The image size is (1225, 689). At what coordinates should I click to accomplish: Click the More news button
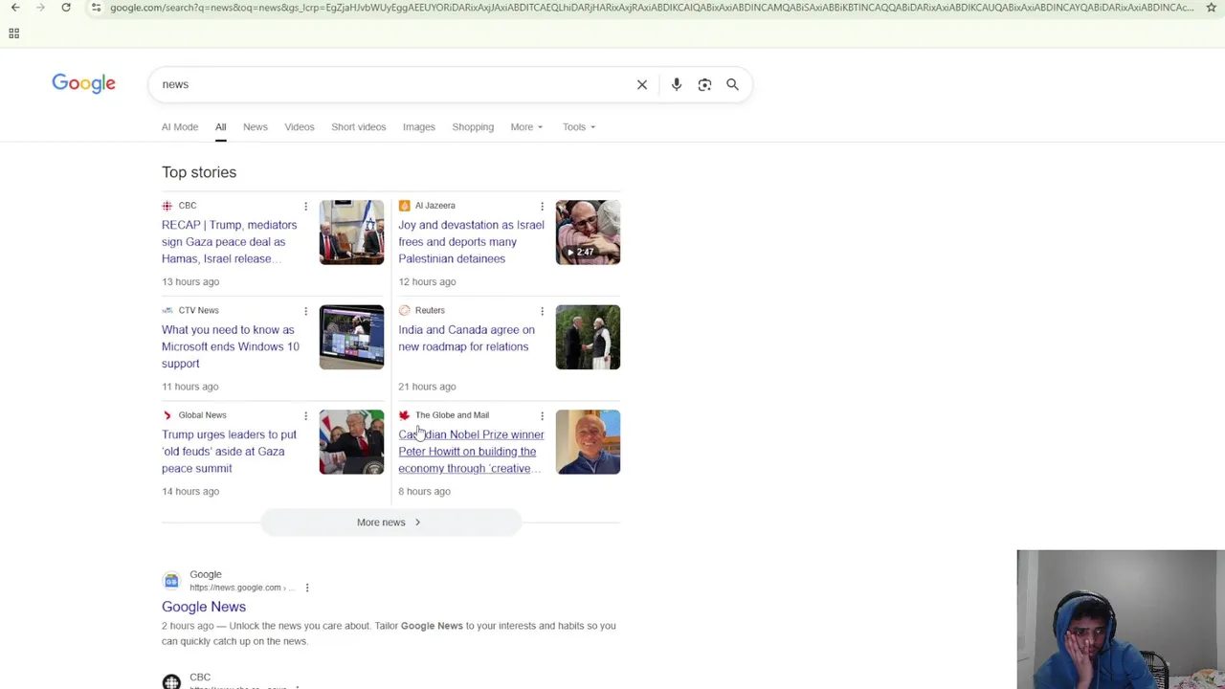point(390,522)
